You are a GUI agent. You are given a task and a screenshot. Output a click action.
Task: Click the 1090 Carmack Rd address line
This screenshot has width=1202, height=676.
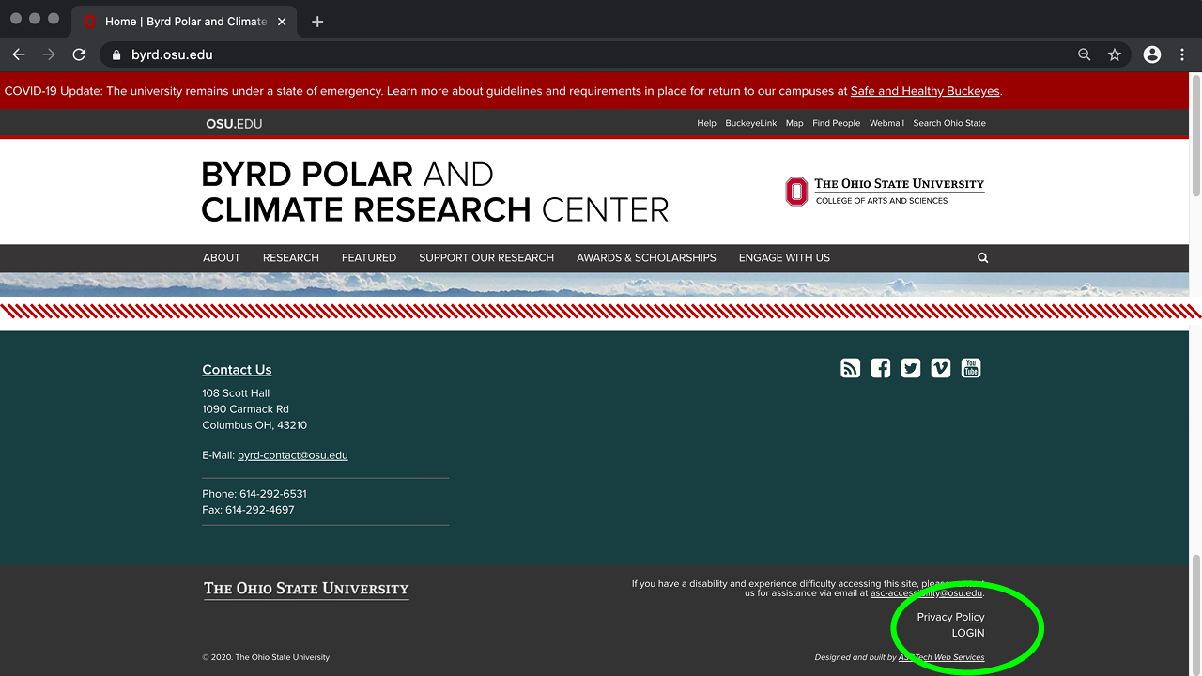click(x=245, y=409)
